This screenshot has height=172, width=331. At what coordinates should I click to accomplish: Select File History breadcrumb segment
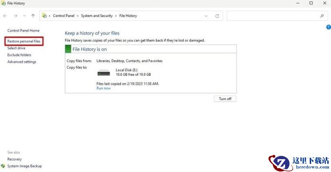128,16
